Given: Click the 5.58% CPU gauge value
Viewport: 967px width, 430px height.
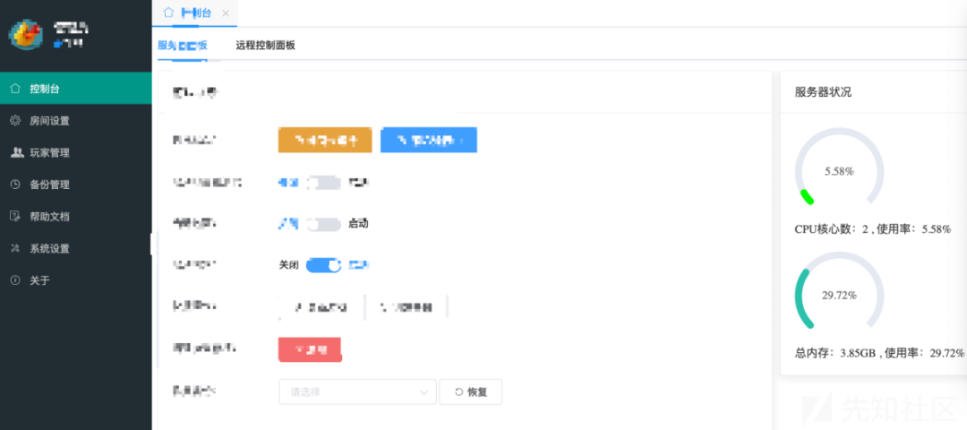Looking at the screenshot, I should 839,171.
